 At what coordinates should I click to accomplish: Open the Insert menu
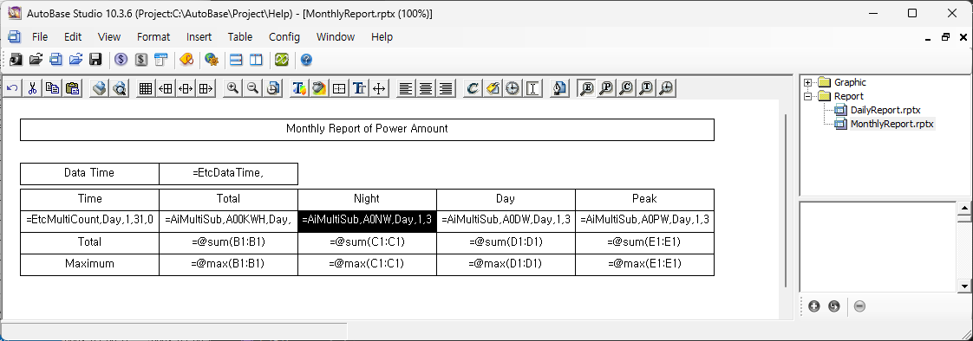pos(199,37)
